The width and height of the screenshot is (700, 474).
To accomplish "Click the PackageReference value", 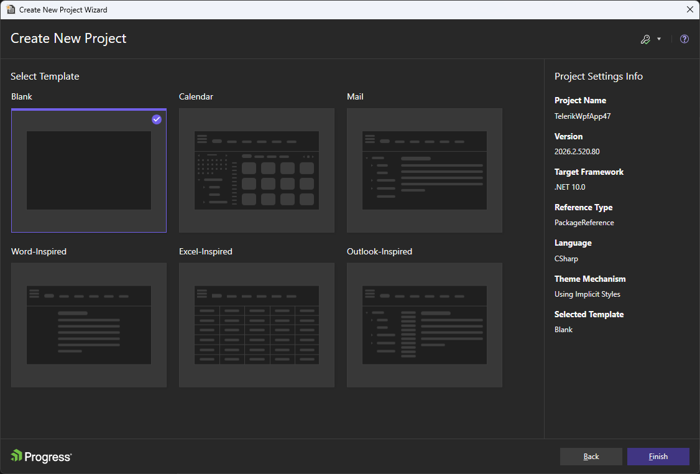I will coord(584,223).
